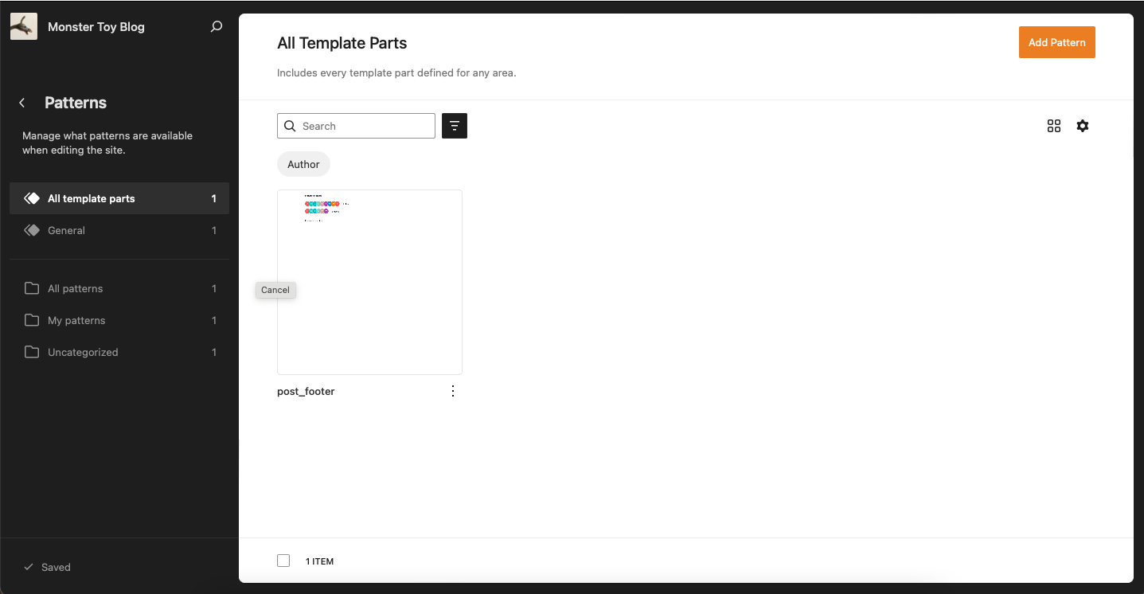Viewport: 1144px width, 594px height.
Task: Collapse the Patterns panel with the back chevron
Action: pyautogui.click(x=21, y=103)
